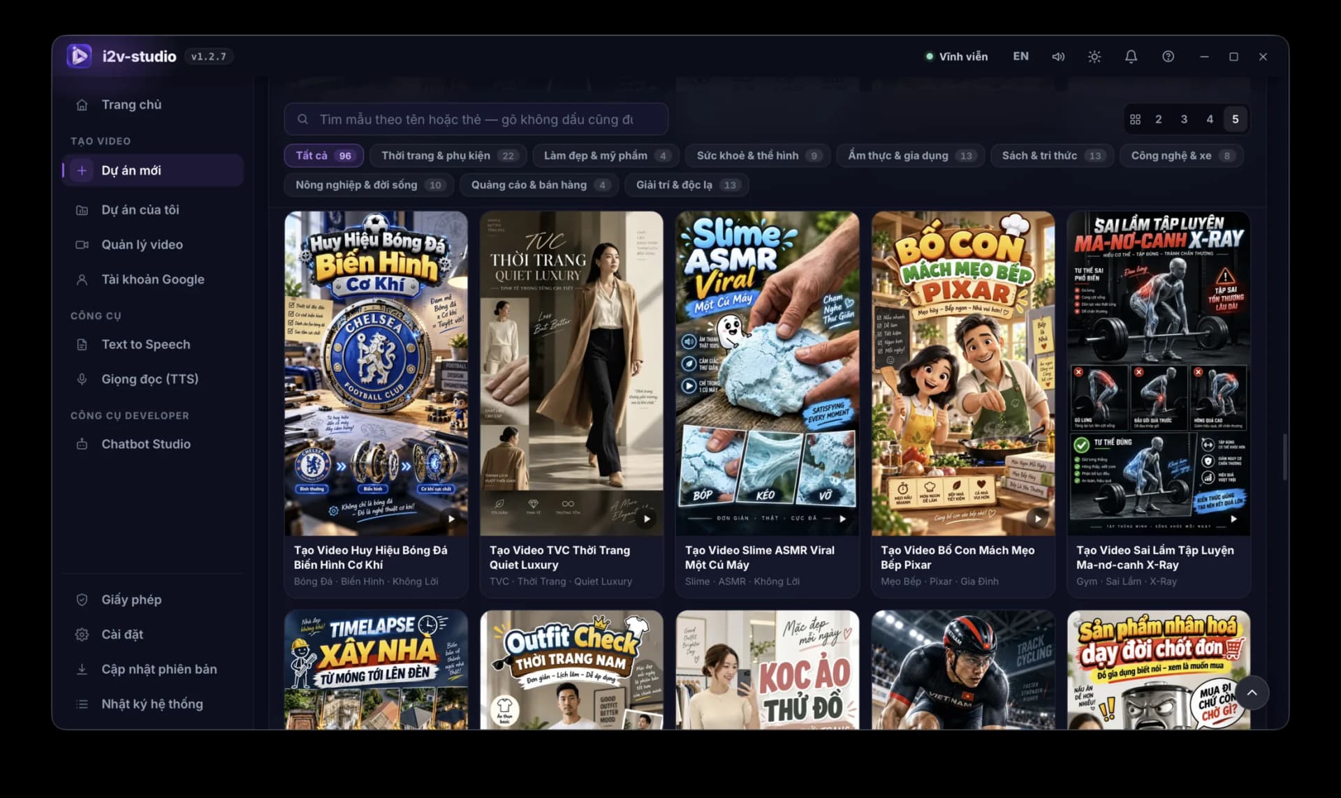Image resolution: width=1341 pixels, height=798 pixels.
Task: Select the Tất cả filter chip
Action: tap(323, 156)
